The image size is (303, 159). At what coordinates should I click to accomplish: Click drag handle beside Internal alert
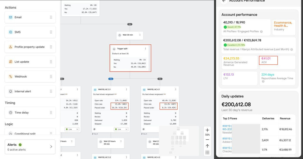click(x=51, y=91)
